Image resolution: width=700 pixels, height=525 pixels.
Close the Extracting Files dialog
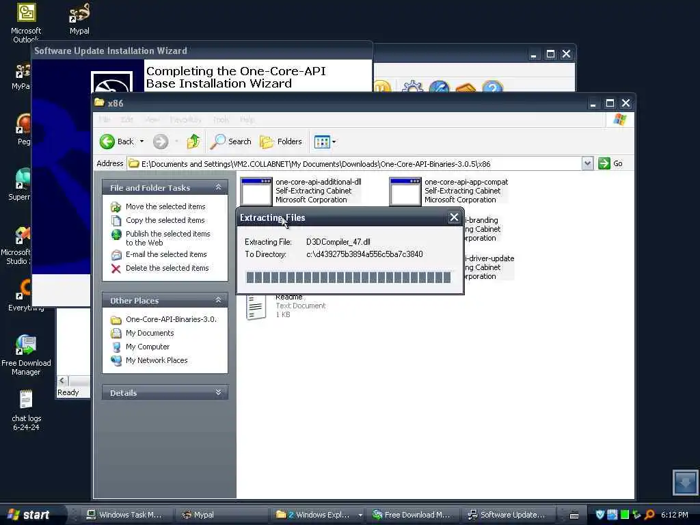point(454,217)
